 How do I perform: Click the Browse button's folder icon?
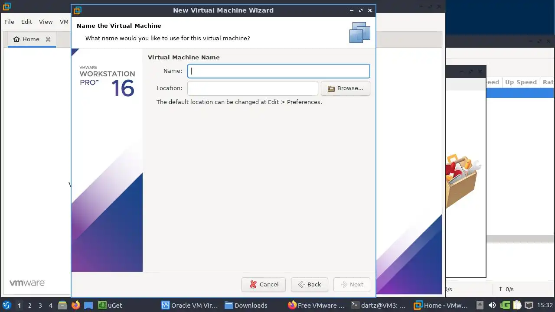(x=331, y=88)
